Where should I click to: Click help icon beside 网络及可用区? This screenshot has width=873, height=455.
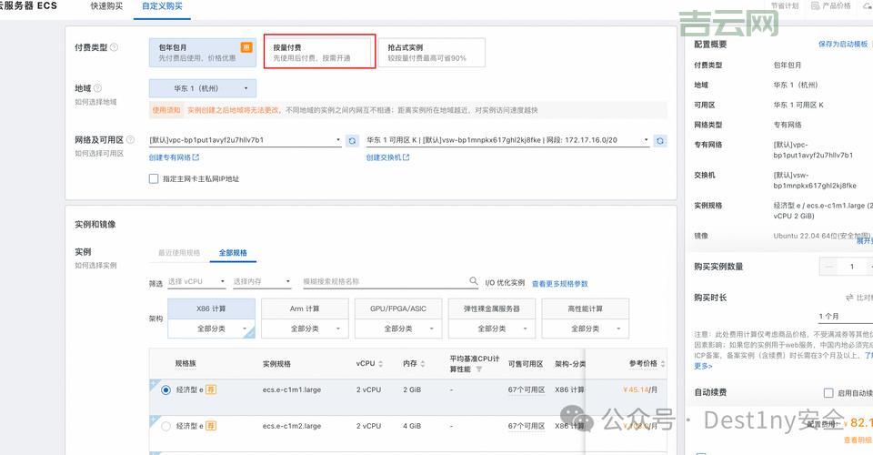pos(130,139)
